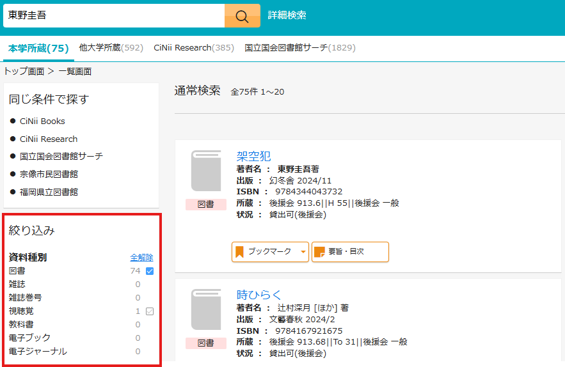Open the bookmark dropdown arrow
The width and height of the screenshot is (565, 367).
click(303, 252)
